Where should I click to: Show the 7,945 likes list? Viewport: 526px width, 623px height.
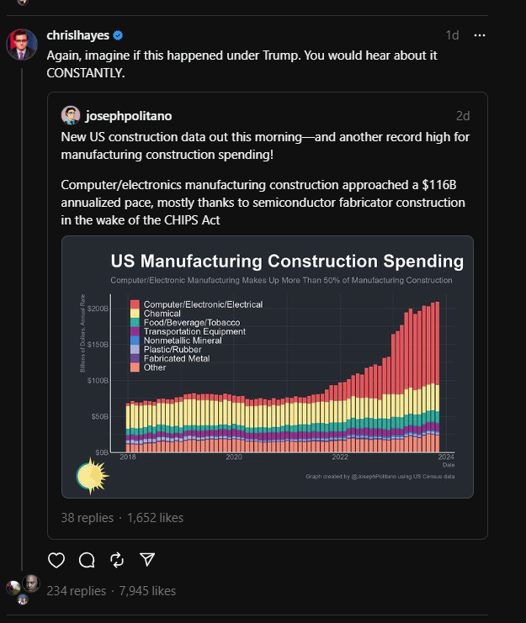coord(147,591)
